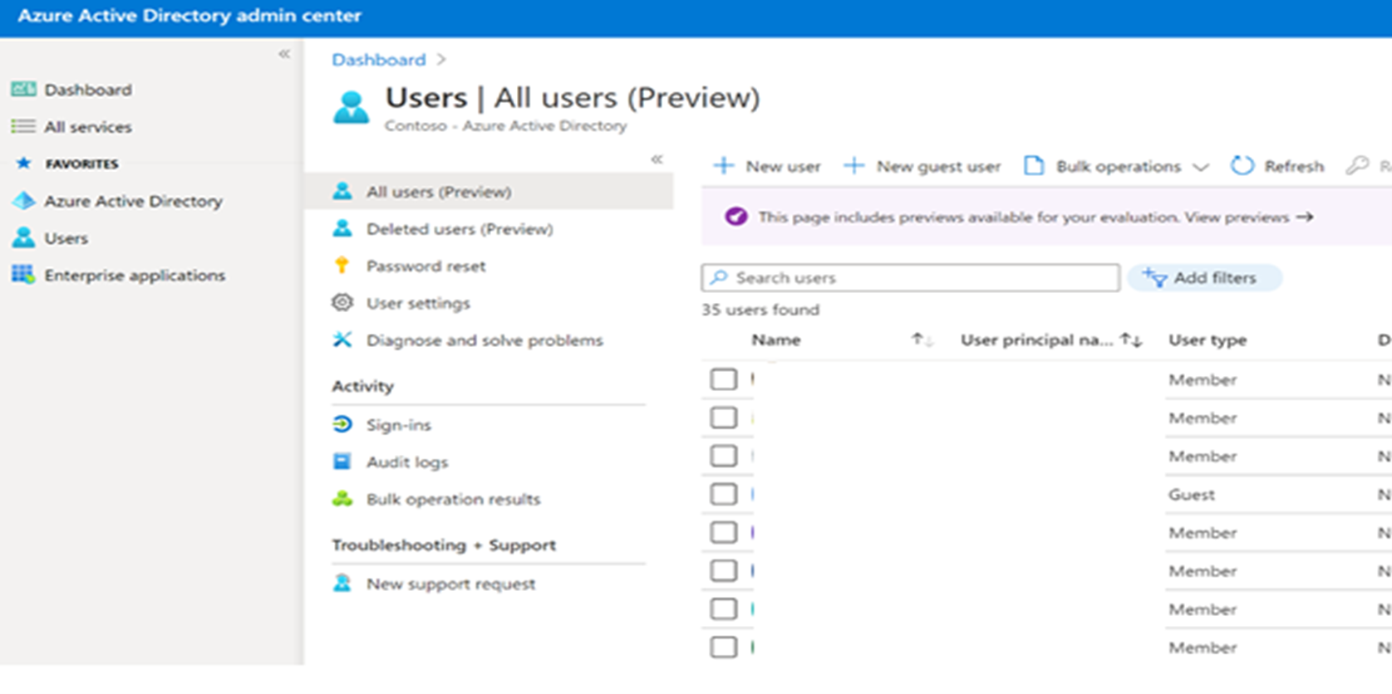Open Deleted users (Preview)
Screen dimensions: 1392x694
click(x=460, y=229)
